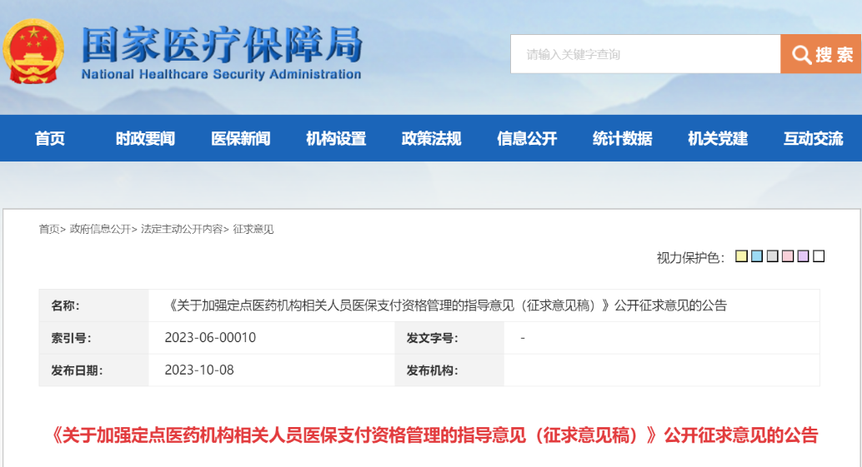The image size is (862, 467).
Task: Click the magnifying glass search icon
Action: click(802, 55)
